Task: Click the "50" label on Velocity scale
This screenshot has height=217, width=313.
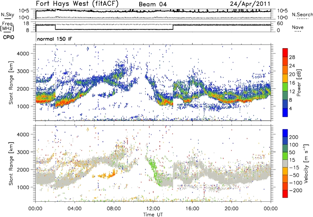Action: pyautogui.click(x=292, y=152)
